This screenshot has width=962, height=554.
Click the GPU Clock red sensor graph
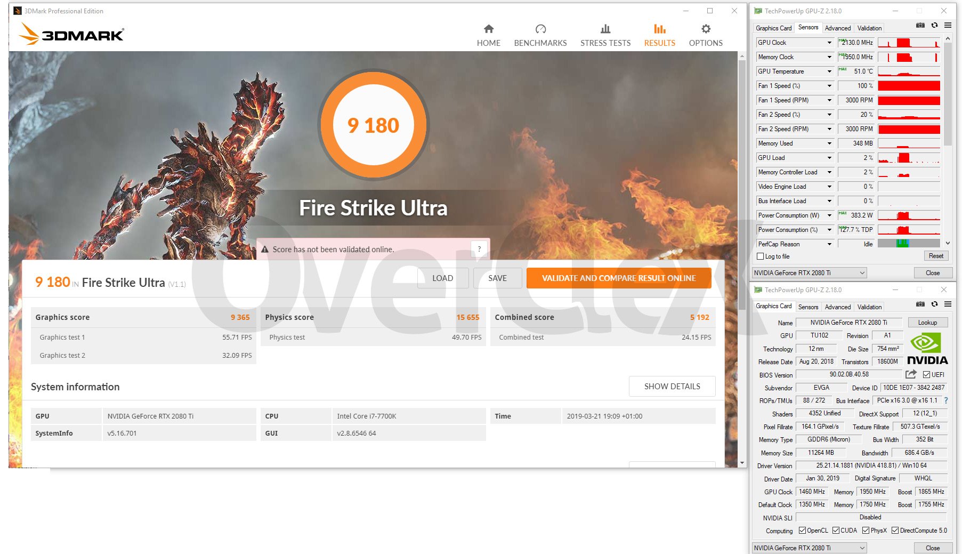click(909, 43)
